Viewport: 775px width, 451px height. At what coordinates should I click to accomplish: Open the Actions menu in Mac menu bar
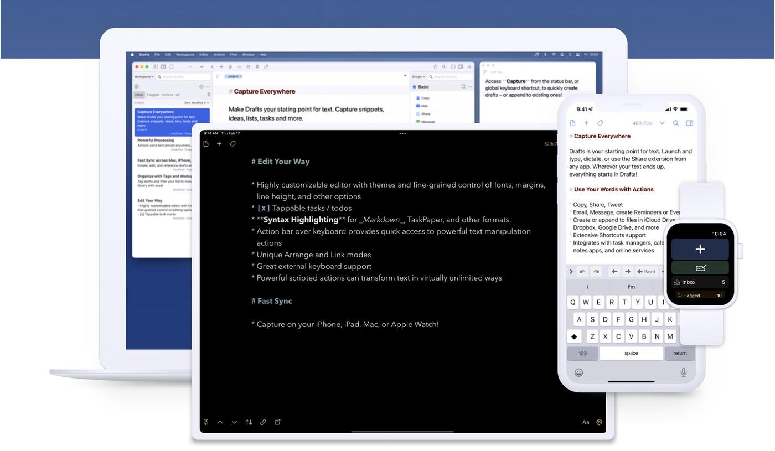[219, 55]
